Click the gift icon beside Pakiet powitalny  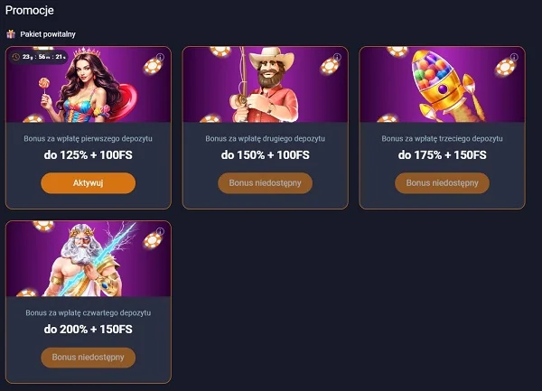11,33
